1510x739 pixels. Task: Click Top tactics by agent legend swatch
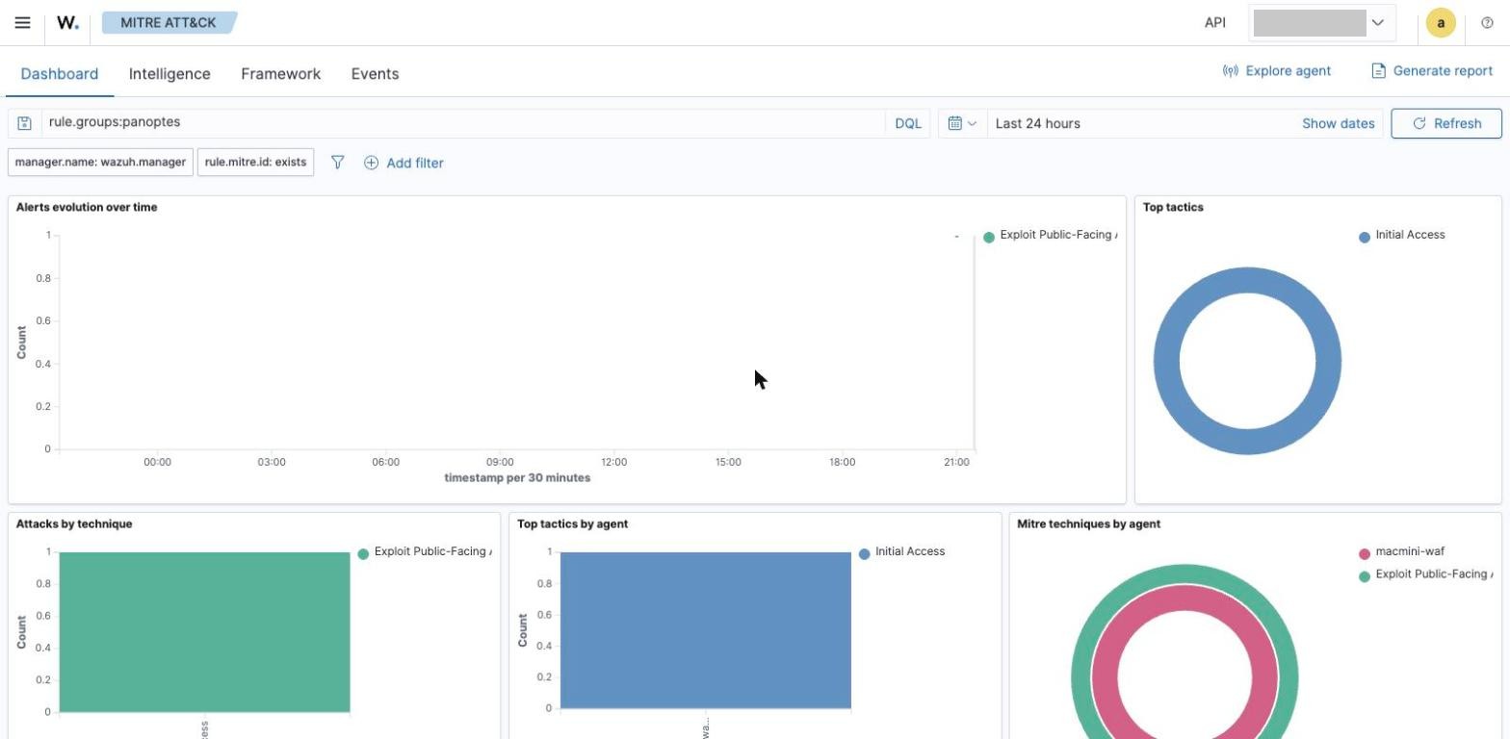pos(864,554)
